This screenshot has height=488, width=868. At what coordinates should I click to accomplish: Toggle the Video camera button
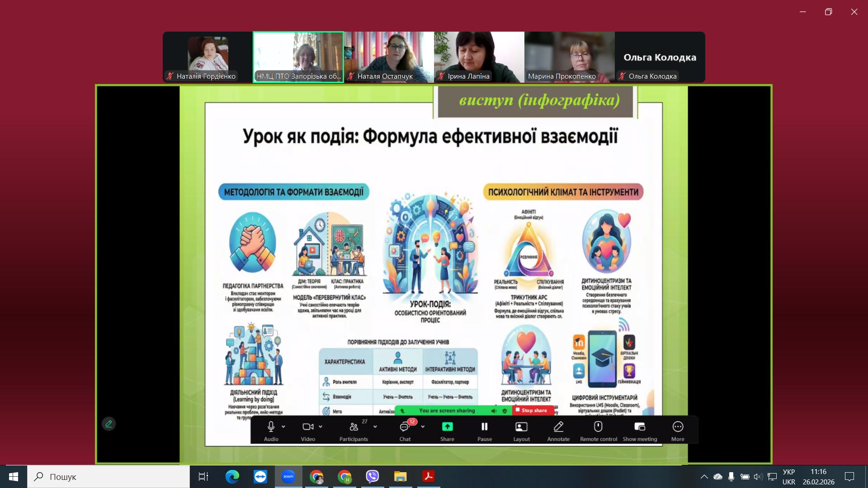pyautogui.click(x=308, y=427)
